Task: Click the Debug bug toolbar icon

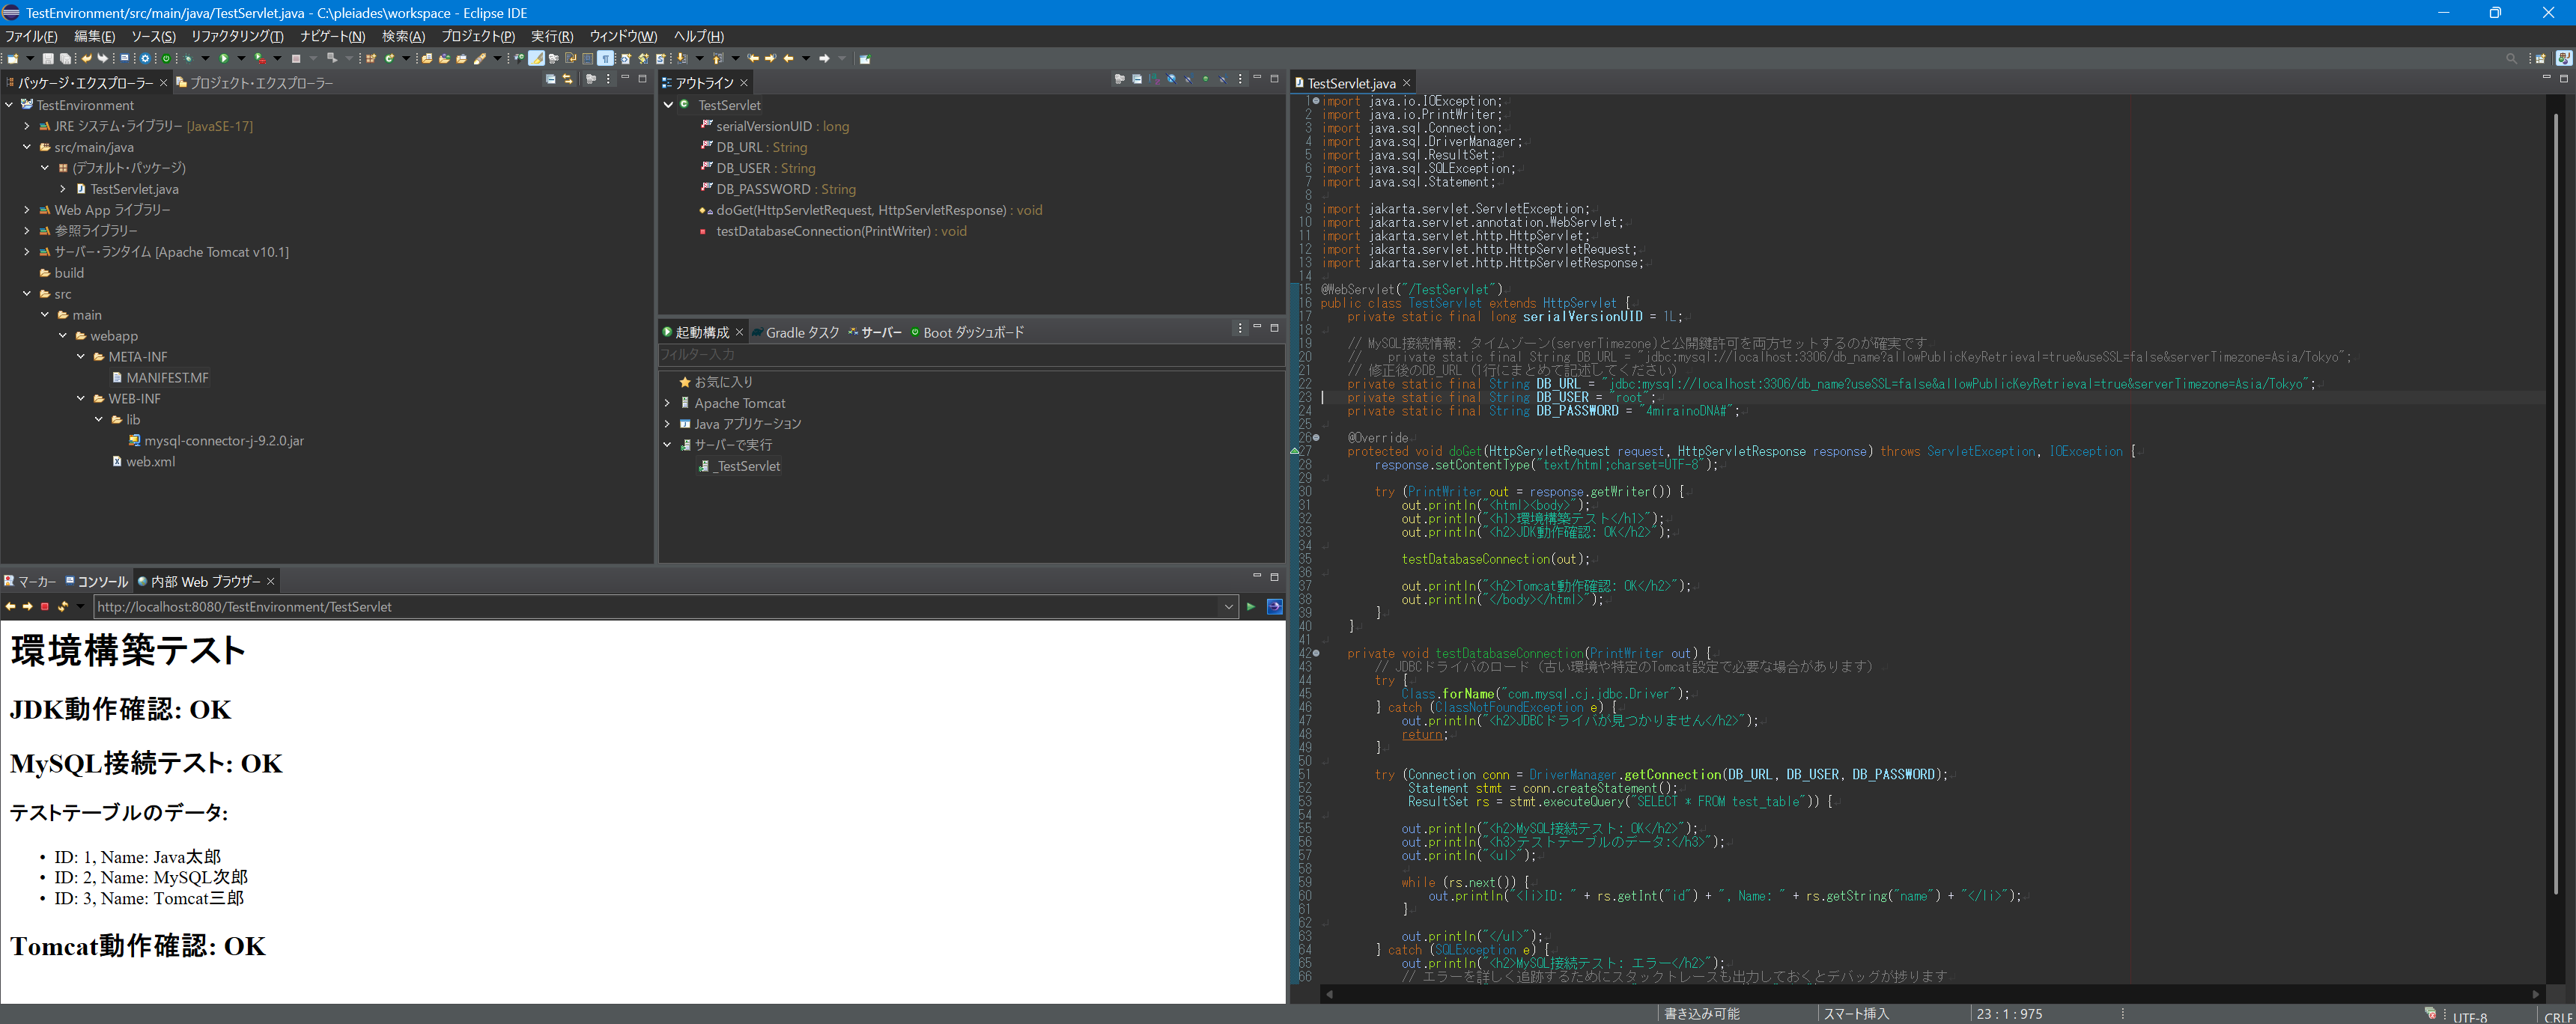Action: [188, 59]
